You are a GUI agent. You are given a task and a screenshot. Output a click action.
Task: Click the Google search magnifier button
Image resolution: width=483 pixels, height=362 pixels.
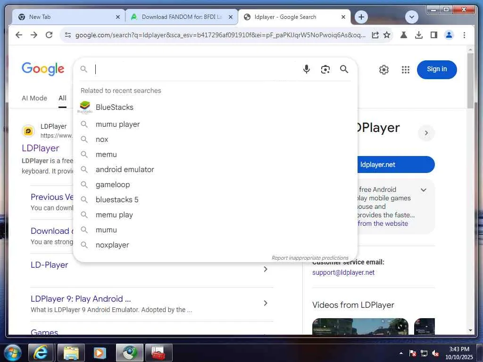(x=344, y=69)
